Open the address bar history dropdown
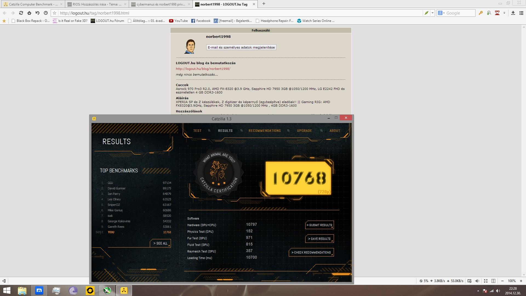 tap(433, 13)
